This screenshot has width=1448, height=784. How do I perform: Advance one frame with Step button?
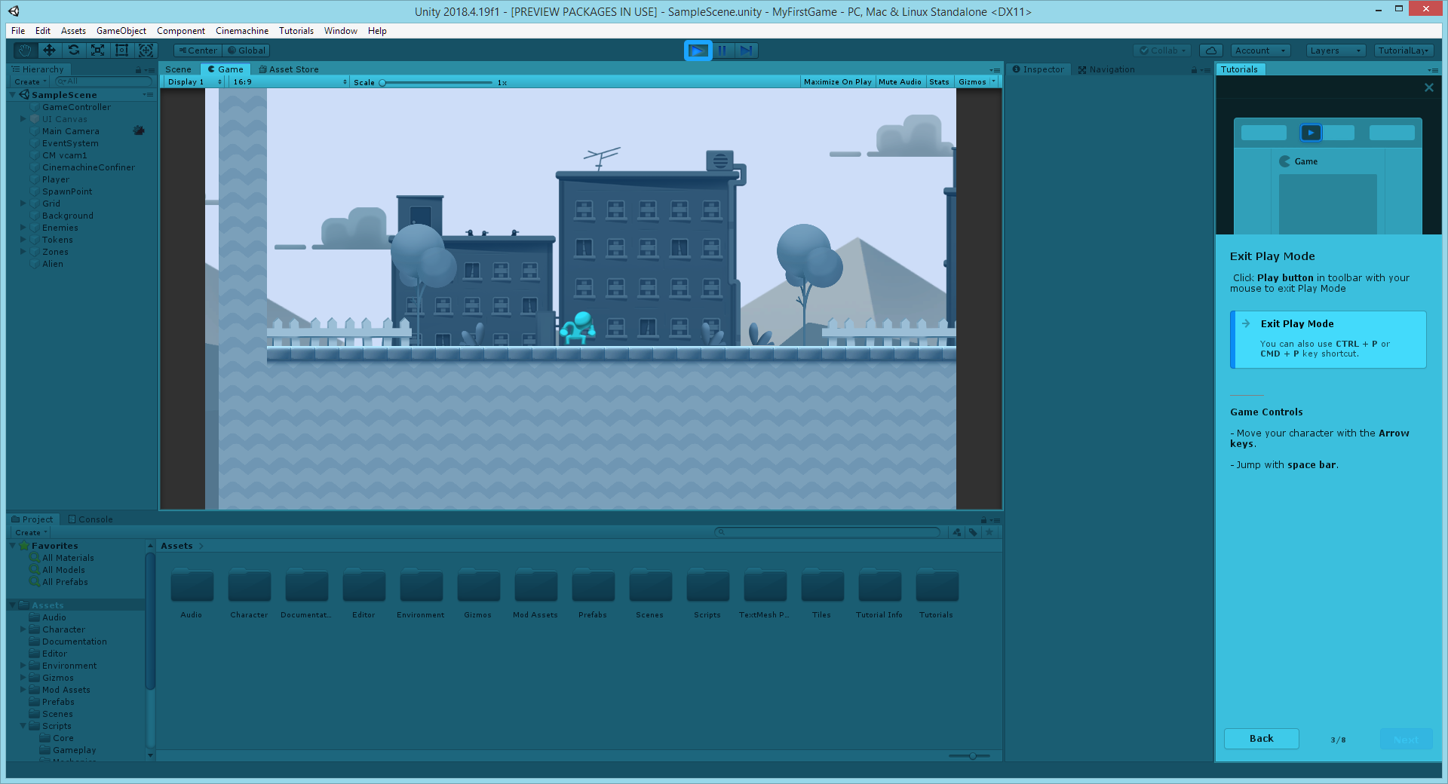[x=746, y=51]
